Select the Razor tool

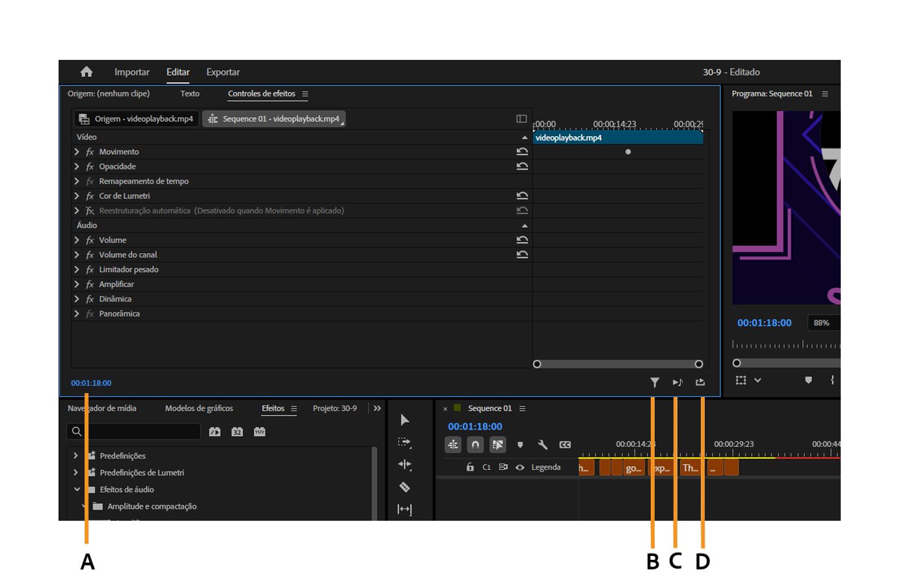click(x=405, y=487)
